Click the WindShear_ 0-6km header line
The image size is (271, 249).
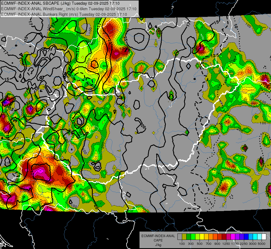(x=69, y=9)
